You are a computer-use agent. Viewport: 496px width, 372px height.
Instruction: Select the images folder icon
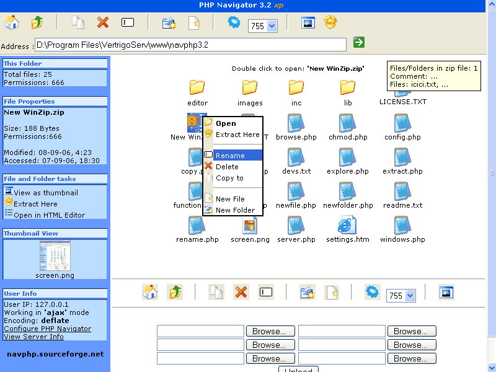pyautogui.click(x=250, y=87)
